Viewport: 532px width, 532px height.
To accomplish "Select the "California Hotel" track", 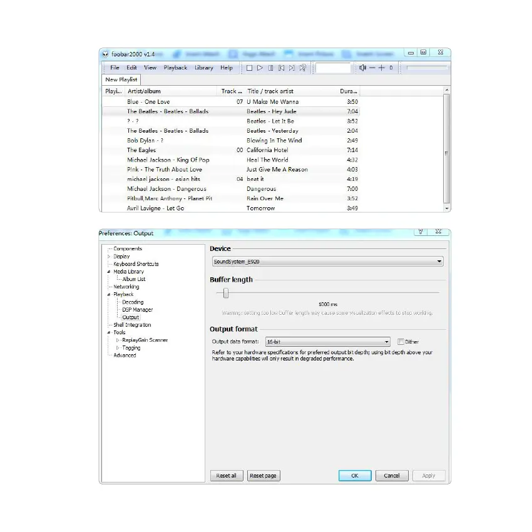I will (x=231, y=150).
